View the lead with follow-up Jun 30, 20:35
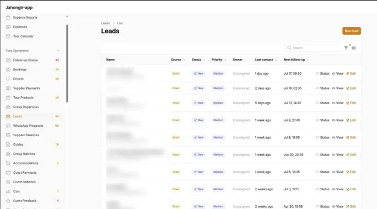The height and width of the screenshot is (209, 377). (x=337, y=155)
